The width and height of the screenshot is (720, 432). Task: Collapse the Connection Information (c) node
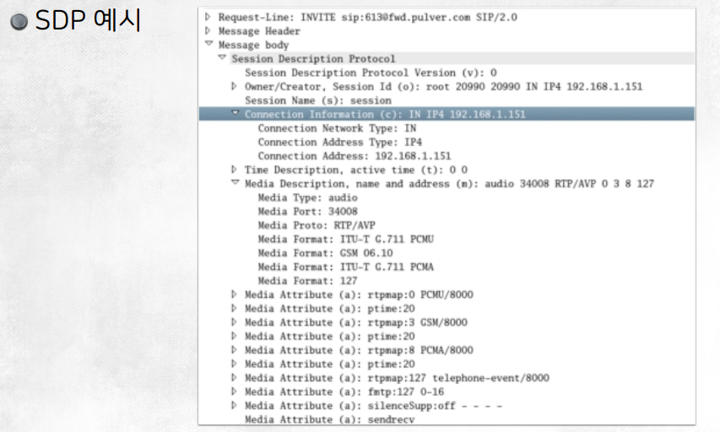pyautogui.click(x=235, y=113)
